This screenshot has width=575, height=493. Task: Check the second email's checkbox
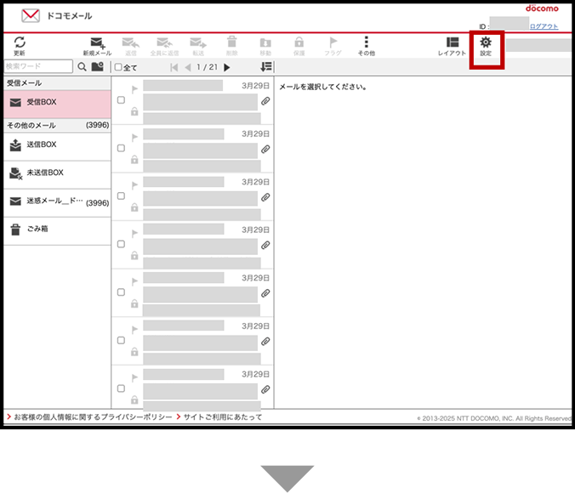tap(121, 148)
